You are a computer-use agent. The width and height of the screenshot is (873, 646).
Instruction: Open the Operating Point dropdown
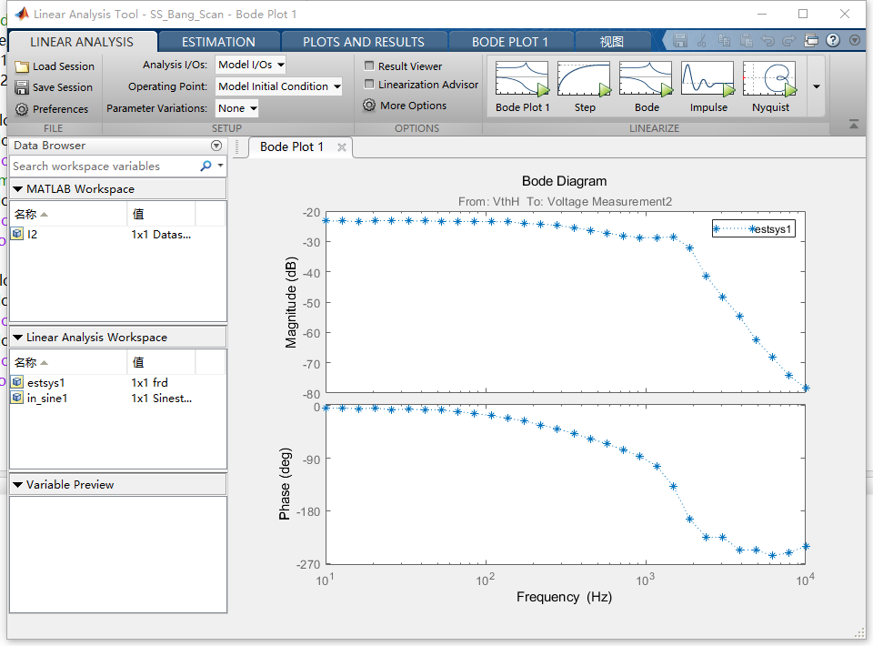coord(278,86)
